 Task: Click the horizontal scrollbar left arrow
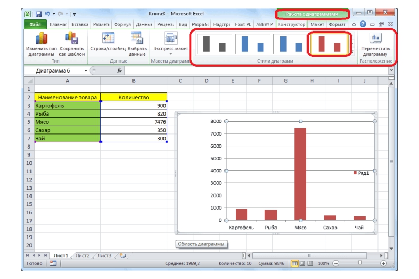(249, 256)
